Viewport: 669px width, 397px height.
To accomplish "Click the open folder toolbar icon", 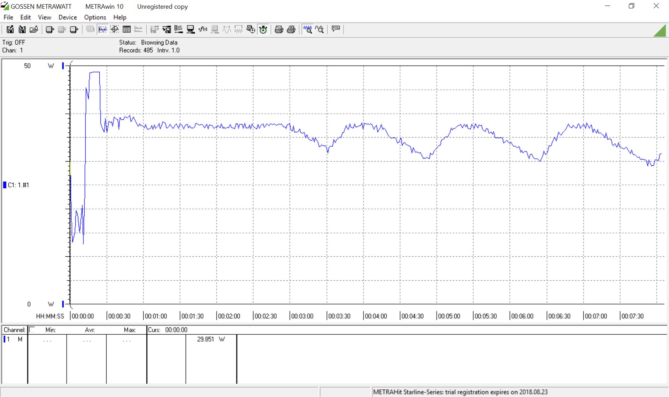I will (34, 30).
